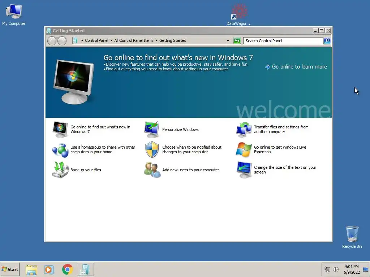Click the Change text size monitor icon
Image resolution: width=370 pixels, height=277 pixels.
coord(244,170)
